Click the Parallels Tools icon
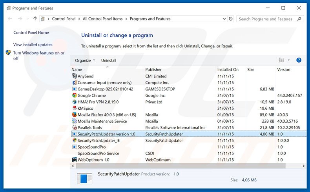310x192 pixels. pyautogui.click(x=74, y=127)
